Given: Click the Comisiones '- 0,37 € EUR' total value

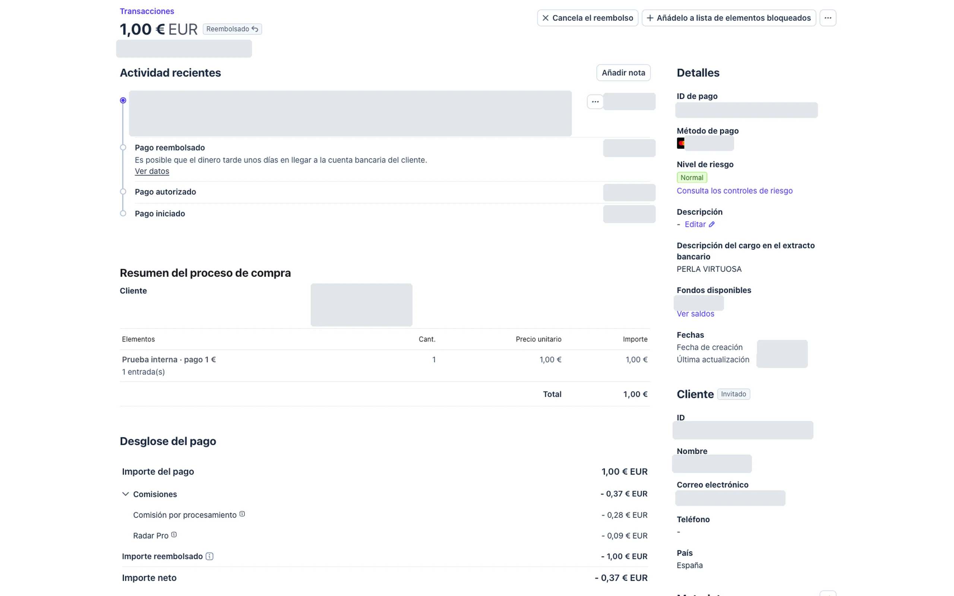Looking at the screenshot, I should coord(624,494).
